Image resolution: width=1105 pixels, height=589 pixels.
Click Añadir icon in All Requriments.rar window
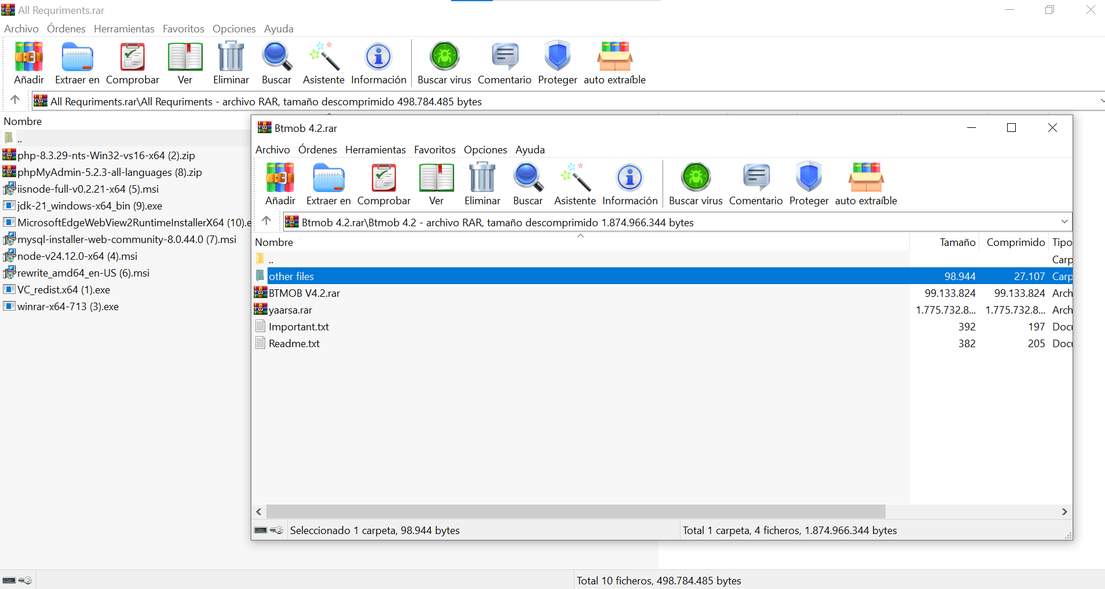pos(29,62)
